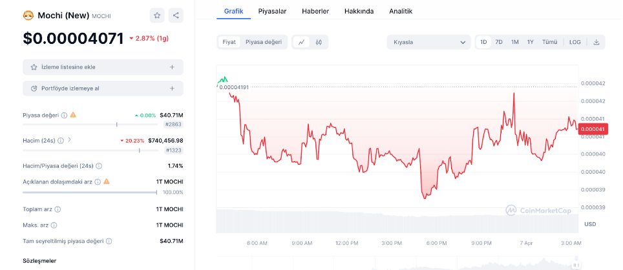Image resolution: width=623 pixels, height=270 pixels.
Task: Enable LOG scale on chart
Action: pos(575,42)
